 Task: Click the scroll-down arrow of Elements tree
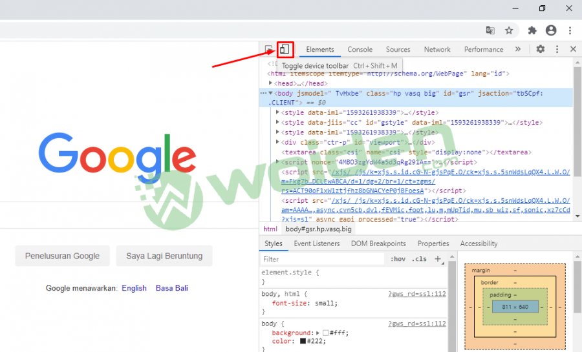pyautogui.click(x=577, y=216)
